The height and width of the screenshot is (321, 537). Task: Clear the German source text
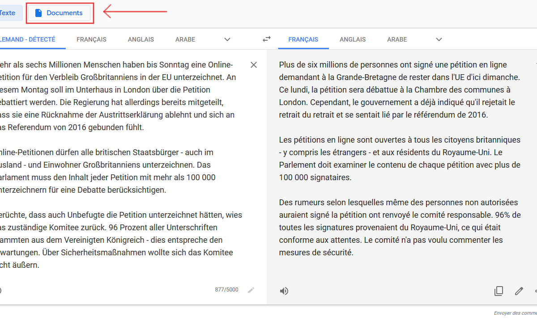pyautogui.click(x=254, y=65)
